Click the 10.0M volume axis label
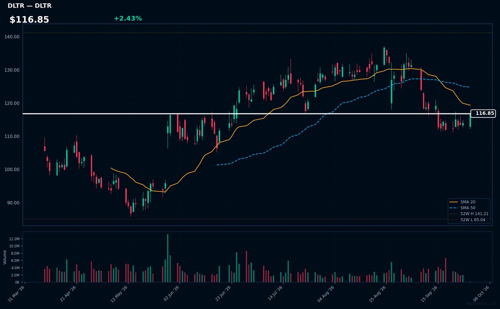This screenshot has width=500, height=309. pyautogui.click(x=14, y=246)
